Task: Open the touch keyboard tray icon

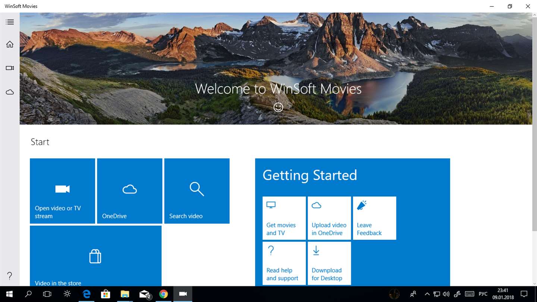Action: (470, 294)
